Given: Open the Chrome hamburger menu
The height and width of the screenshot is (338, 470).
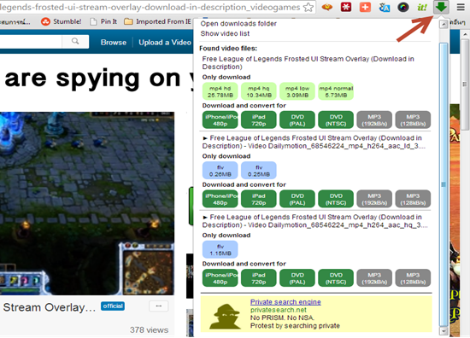Looking at the screenshot, I should point(461,7).
